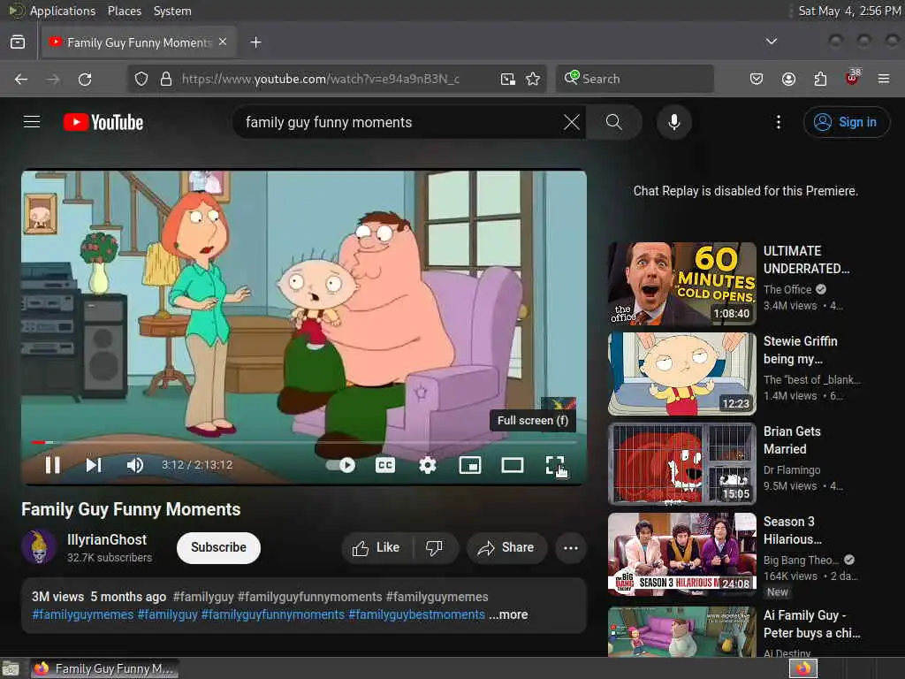This screenshot has height=679, width=905.
Task: Reload the current page
Action: pos(85,79)
